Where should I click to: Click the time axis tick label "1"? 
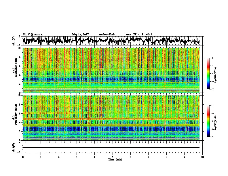[x=41, y=157]
